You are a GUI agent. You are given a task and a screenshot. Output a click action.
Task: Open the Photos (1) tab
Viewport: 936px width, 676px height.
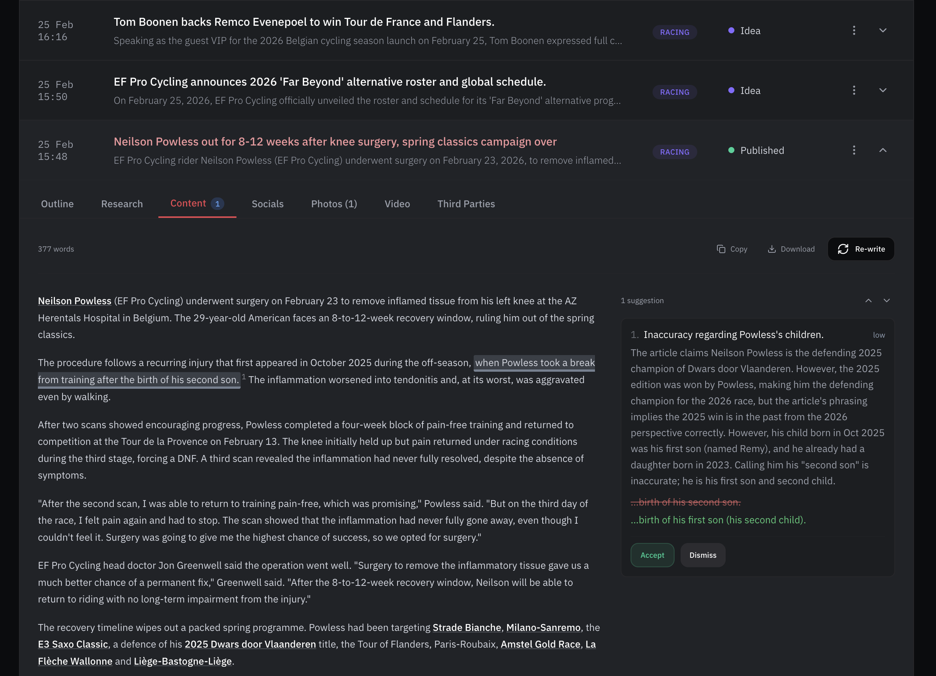click(x=334, y=203)
